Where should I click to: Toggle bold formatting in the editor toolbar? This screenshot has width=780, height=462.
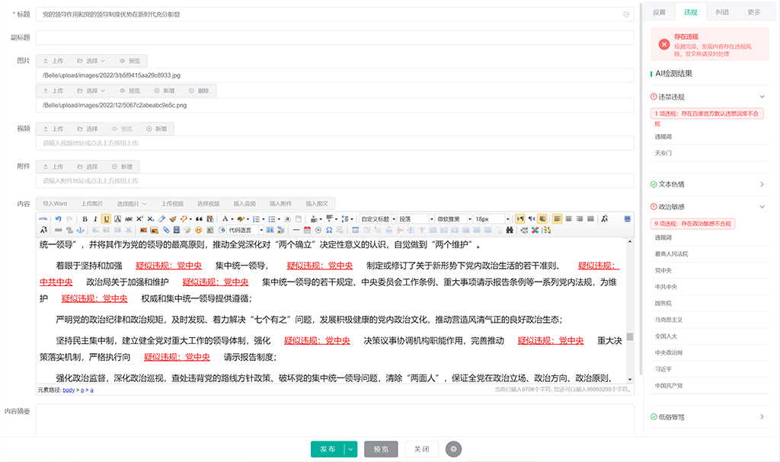pyautogui.click(x=85, y=218)
